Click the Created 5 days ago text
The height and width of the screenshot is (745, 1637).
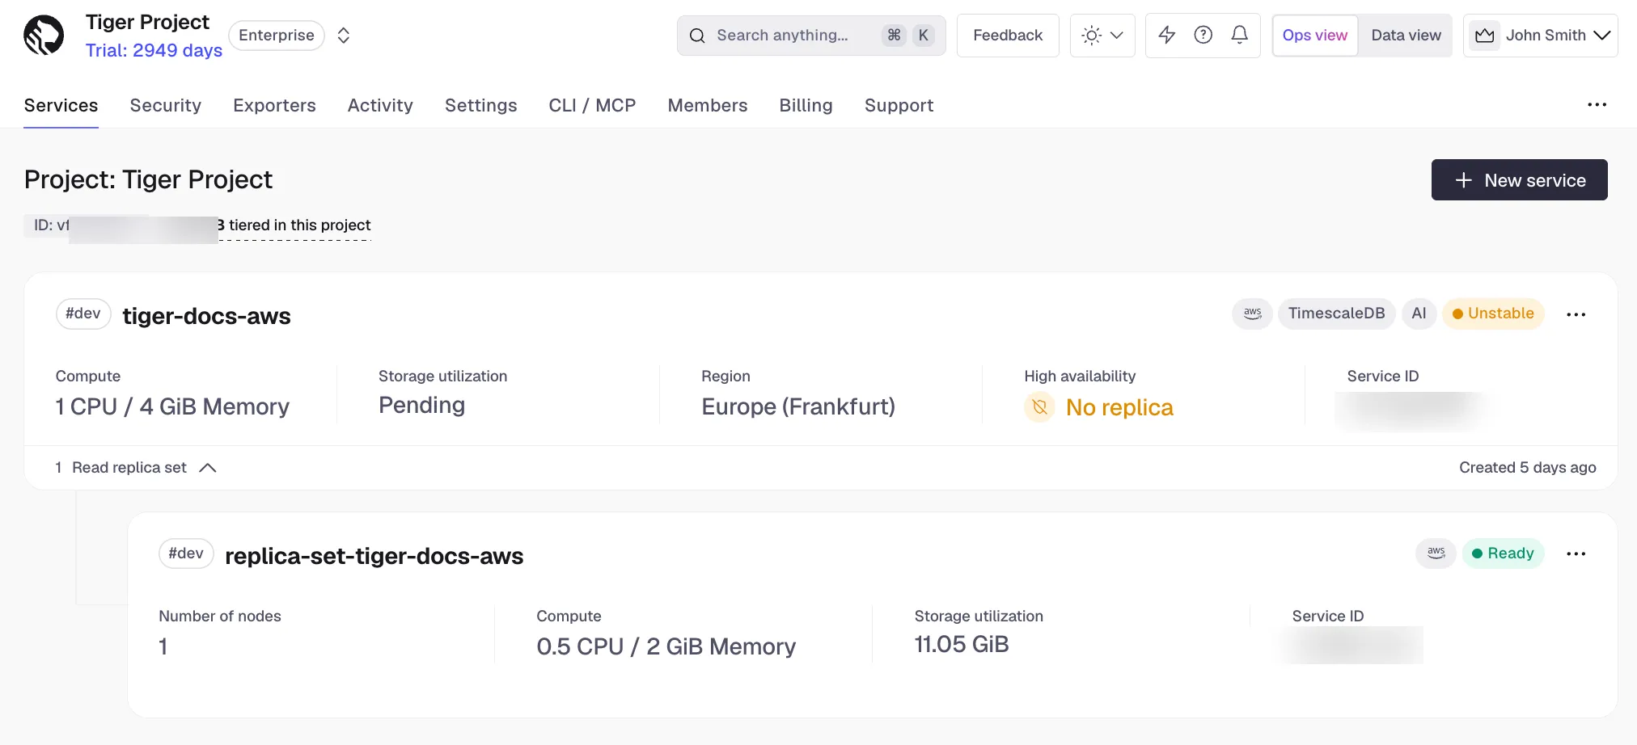click(1528, 468)
